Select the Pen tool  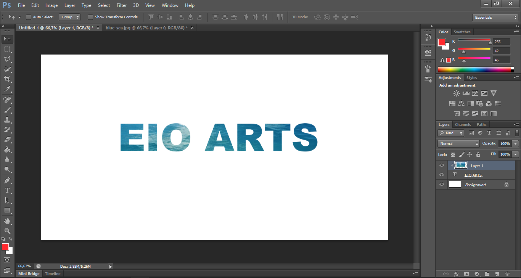click(x=7, y=180)
